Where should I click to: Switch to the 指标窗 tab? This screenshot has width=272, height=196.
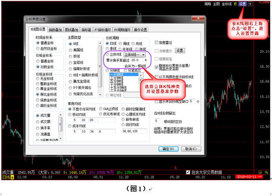coord(86,30)
